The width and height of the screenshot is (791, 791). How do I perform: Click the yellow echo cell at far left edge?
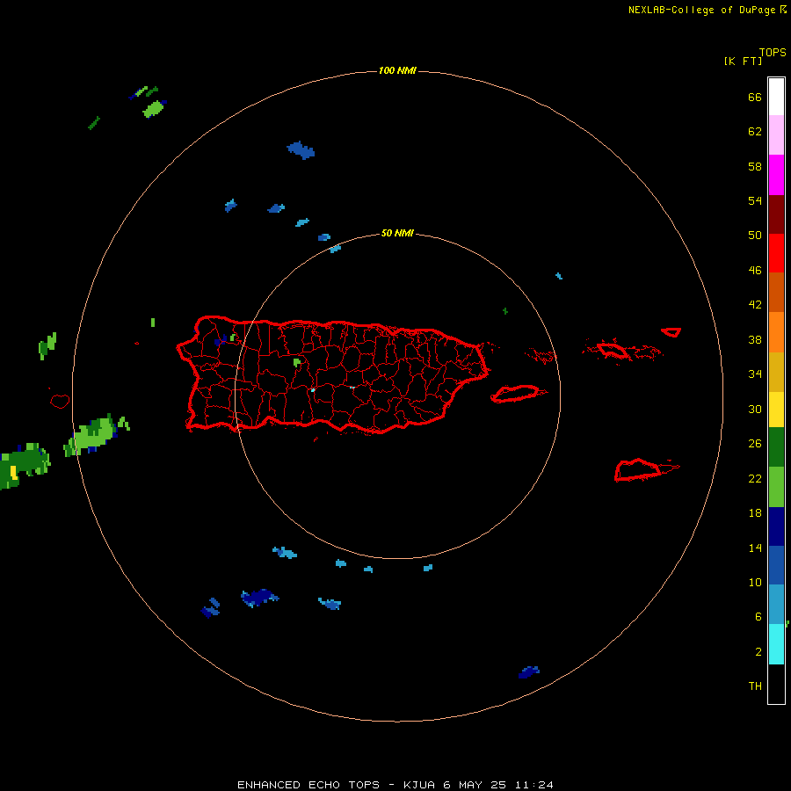[x=14, y=473]
